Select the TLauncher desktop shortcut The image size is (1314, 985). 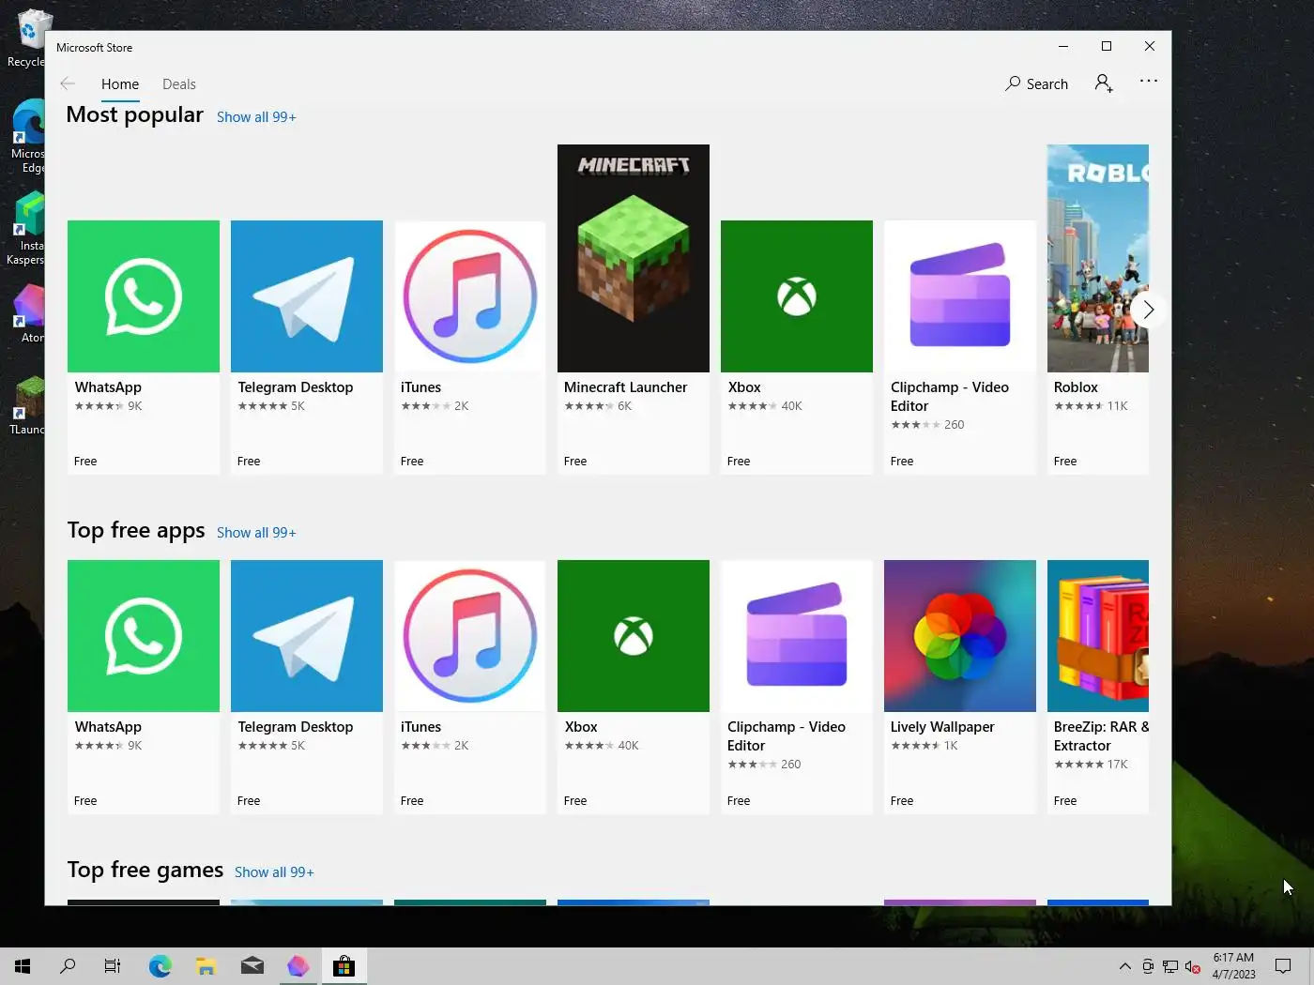[26, 405]
